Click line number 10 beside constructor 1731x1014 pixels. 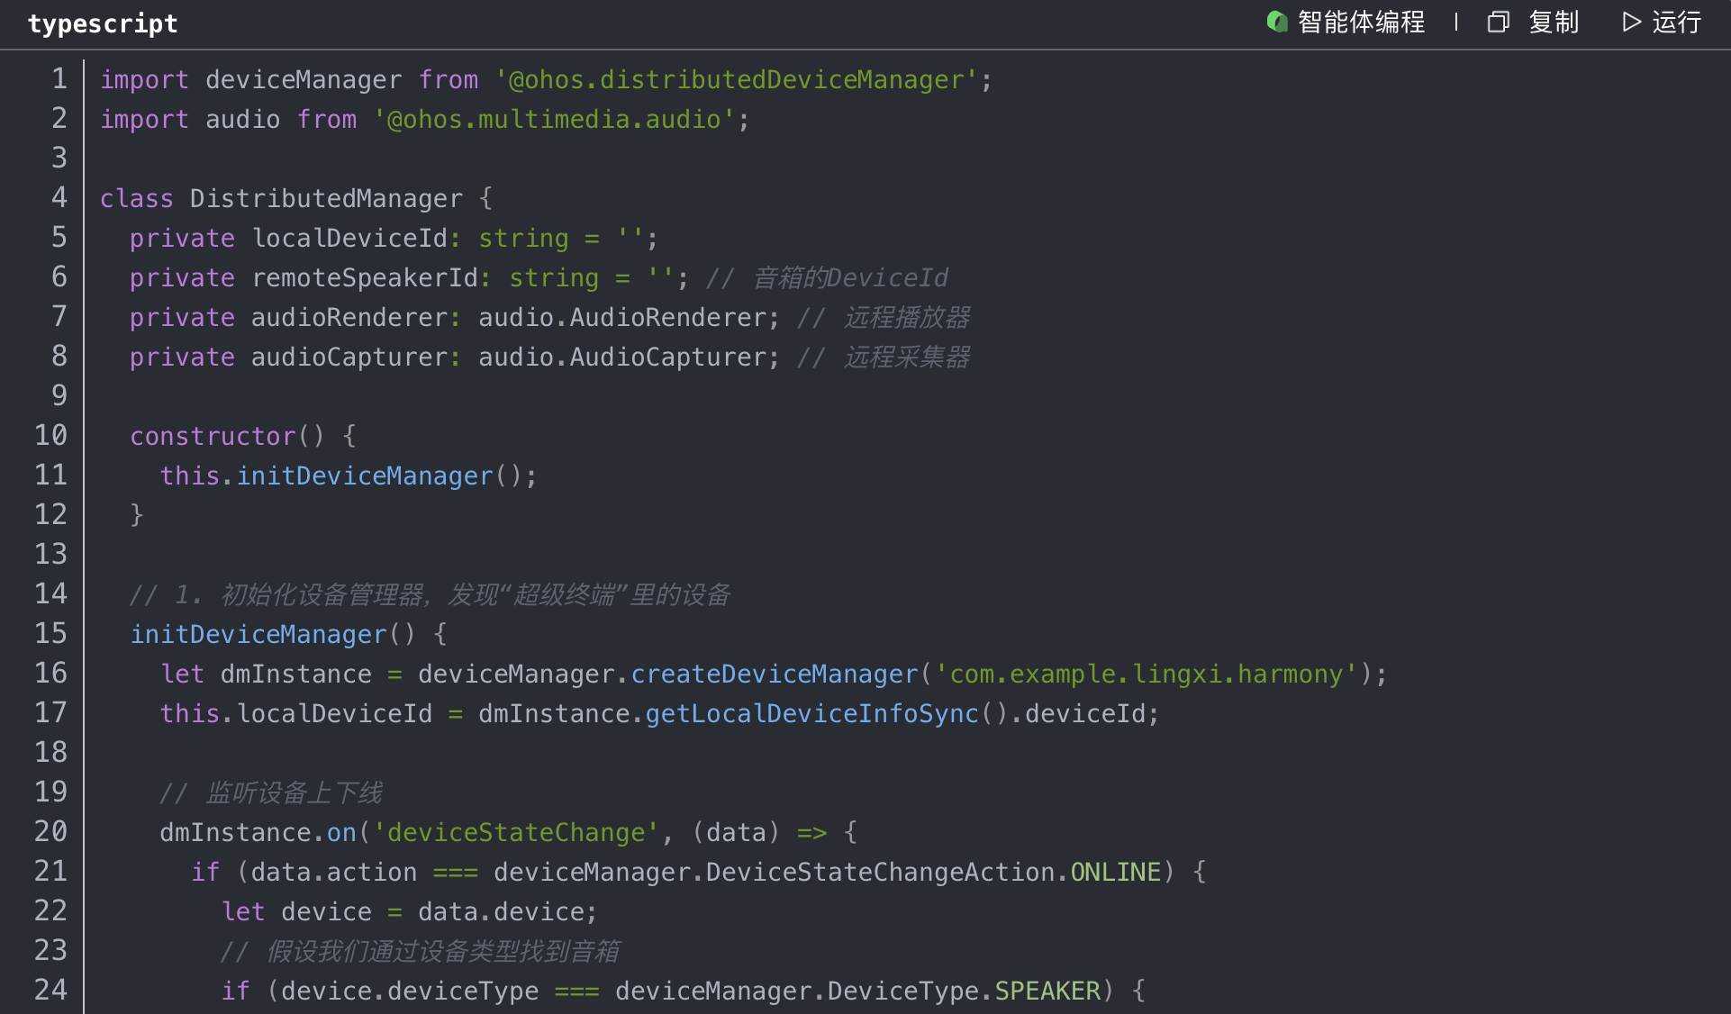pyautogui.click(x=51, y=436)
